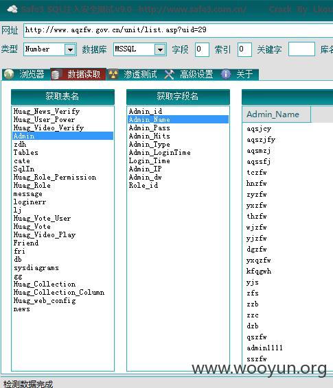Click the radiation icon for penetration test

[x=113, y=74]
